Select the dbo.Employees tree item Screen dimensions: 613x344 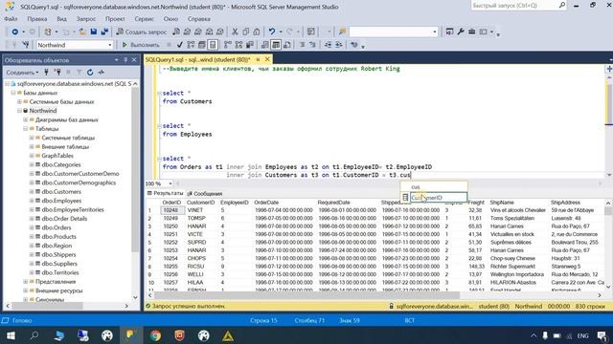point(61,201)
